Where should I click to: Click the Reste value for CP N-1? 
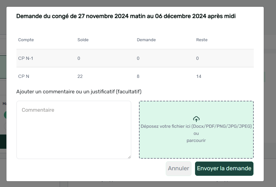(197, 58)
